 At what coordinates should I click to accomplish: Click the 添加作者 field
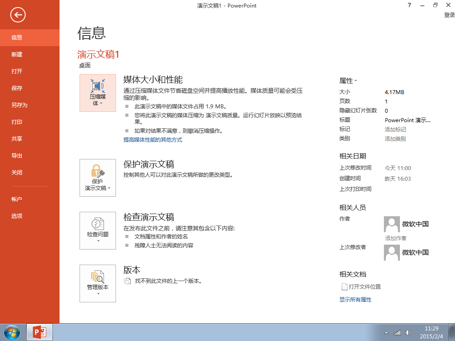point(395,238)
